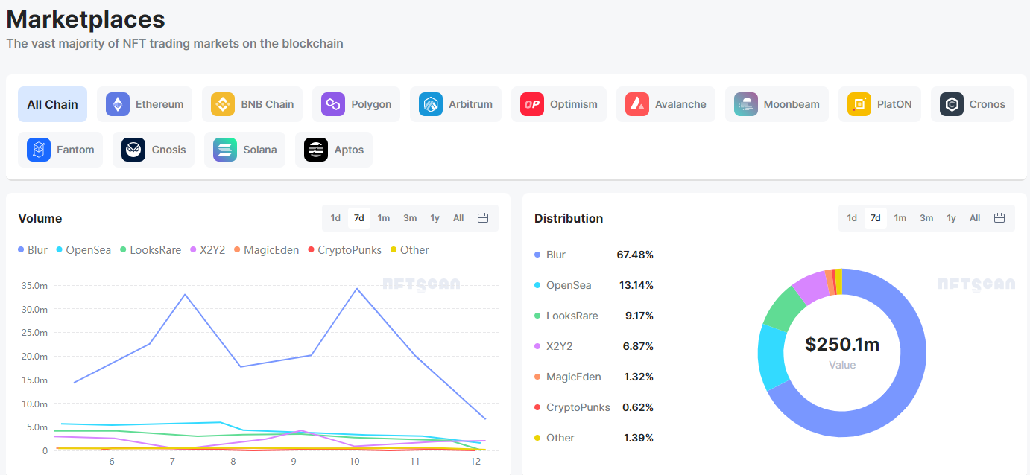This screenshot has height=475, width=1030.
Task: Filter marketplaces by Aptos chain
Action: [334, 150]
